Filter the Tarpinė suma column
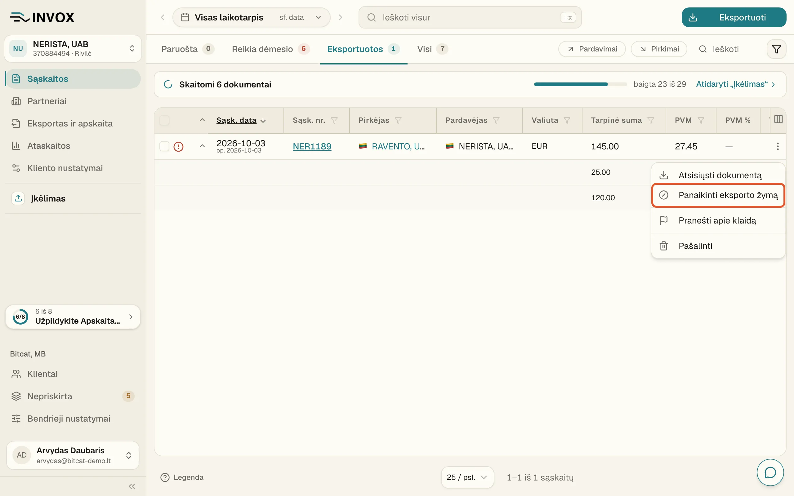Image resolution: width=794 pixels, height=496 pixels. click(x=651, y=120)
